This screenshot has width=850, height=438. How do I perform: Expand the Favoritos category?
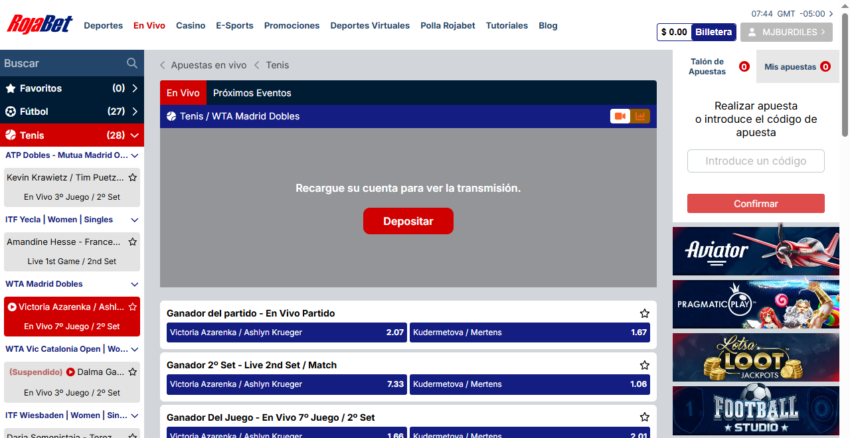135,88
